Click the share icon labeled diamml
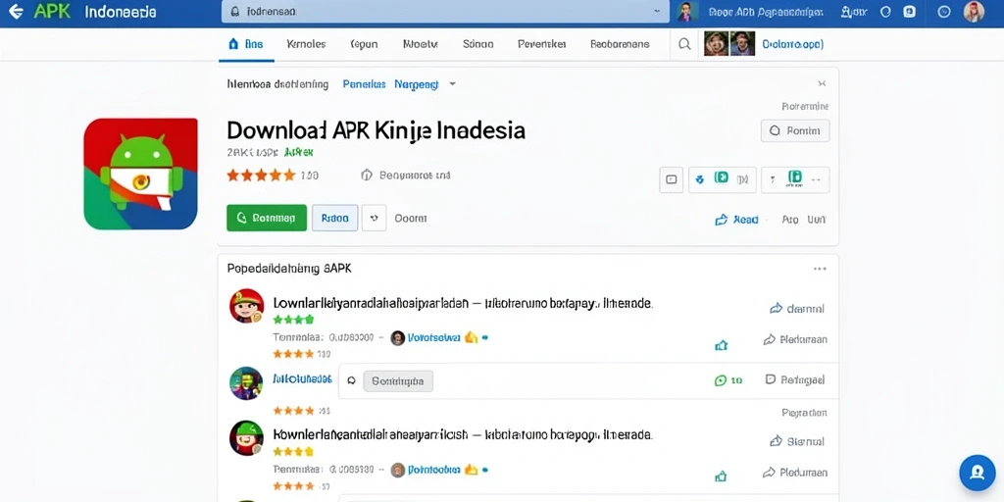1004x502 pixels. click(x=796, y=309)
